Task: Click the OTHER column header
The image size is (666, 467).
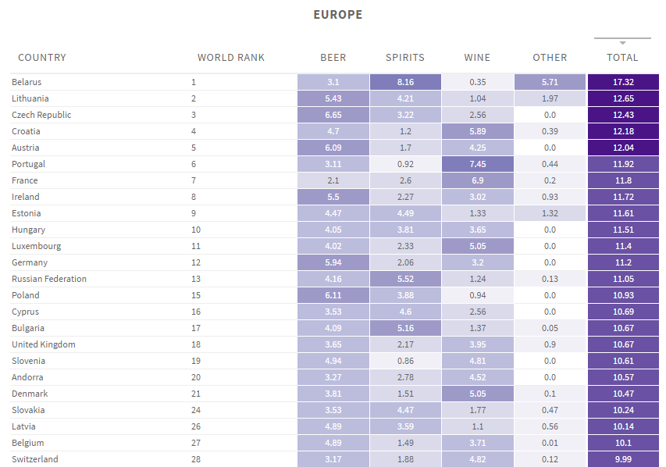Action: pos(550,58)
